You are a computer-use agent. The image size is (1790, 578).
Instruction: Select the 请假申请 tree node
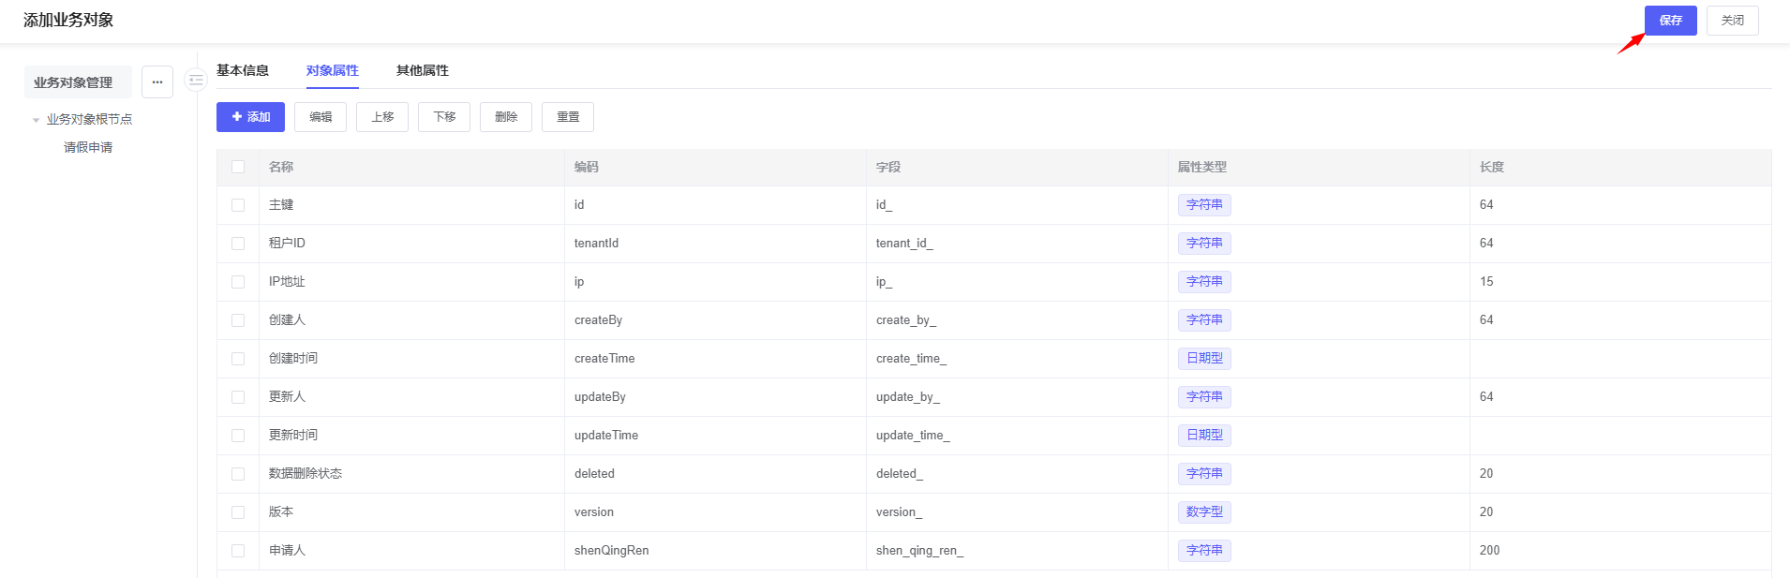pos(88,147)
